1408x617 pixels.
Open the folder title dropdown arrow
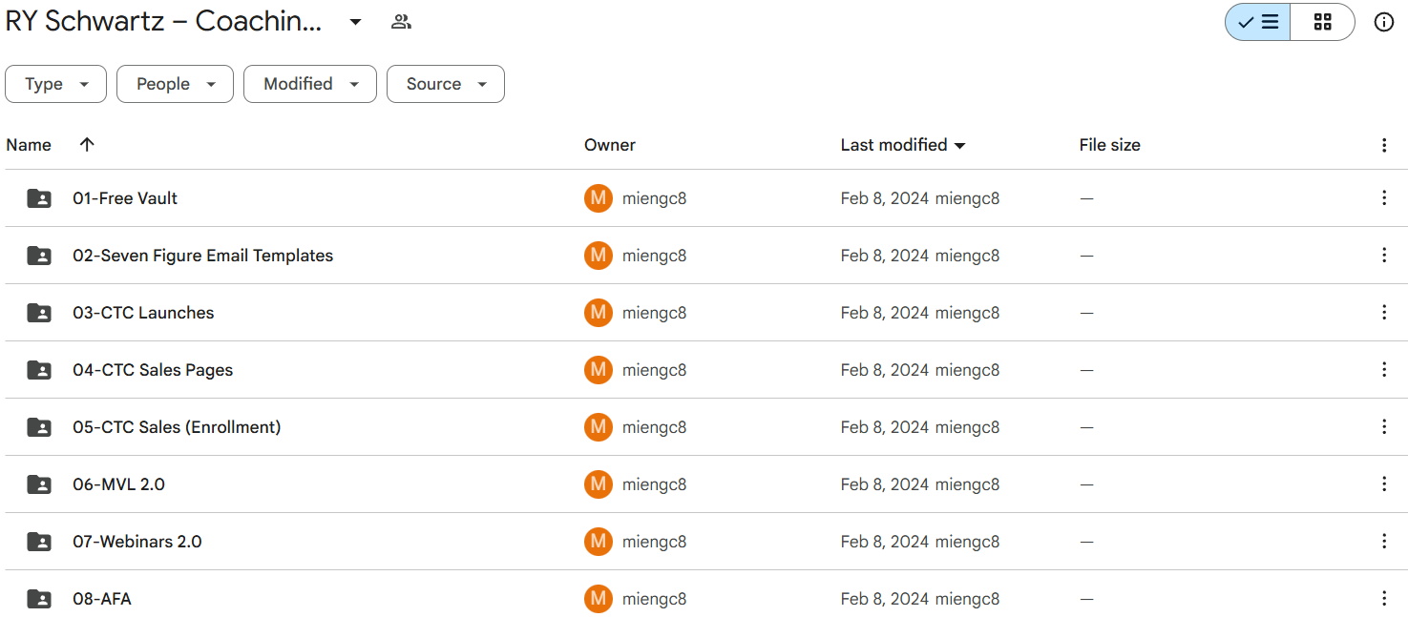[355, 22]
